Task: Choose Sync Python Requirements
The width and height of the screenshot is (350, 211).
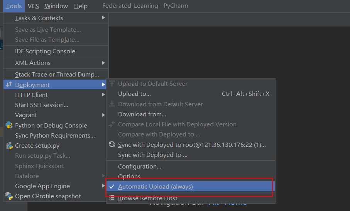Action: tap(55, 136)
